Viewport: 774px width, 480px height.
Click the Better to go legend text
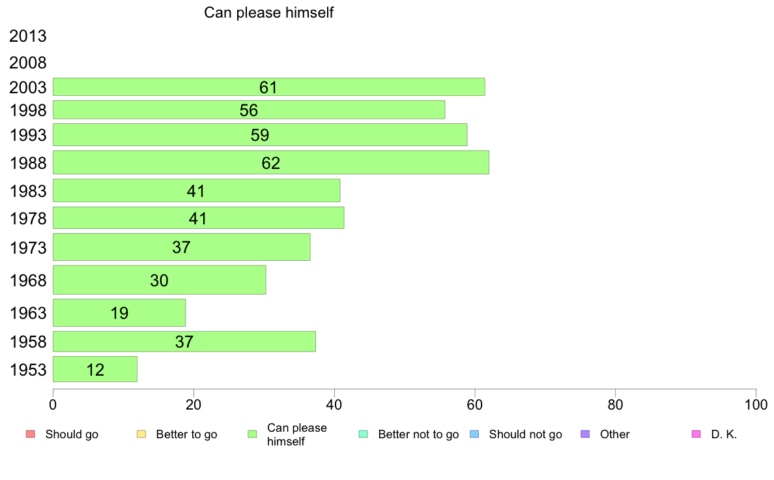coord(186,434)
